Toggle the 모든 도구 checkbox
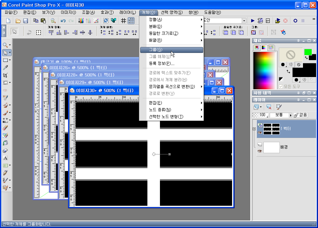 point(281,87)
